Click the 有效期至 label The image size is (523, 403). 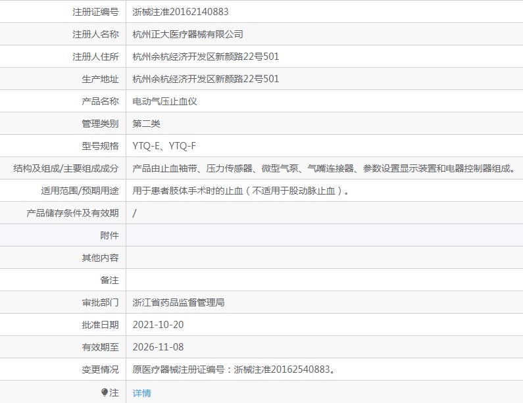[x=100, y=346]
